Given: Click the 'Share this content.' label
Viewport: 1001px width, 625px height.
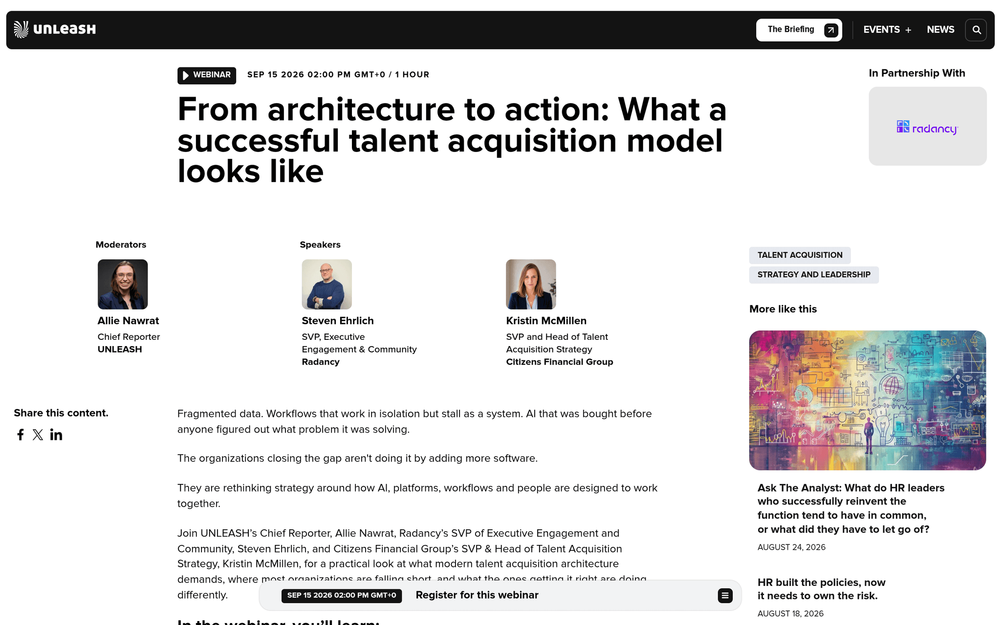Looking at the screenshot, I should (x=61, y=413).
